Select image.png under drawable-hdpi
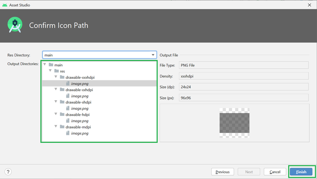317x179 pixels. tap(99, 121)
